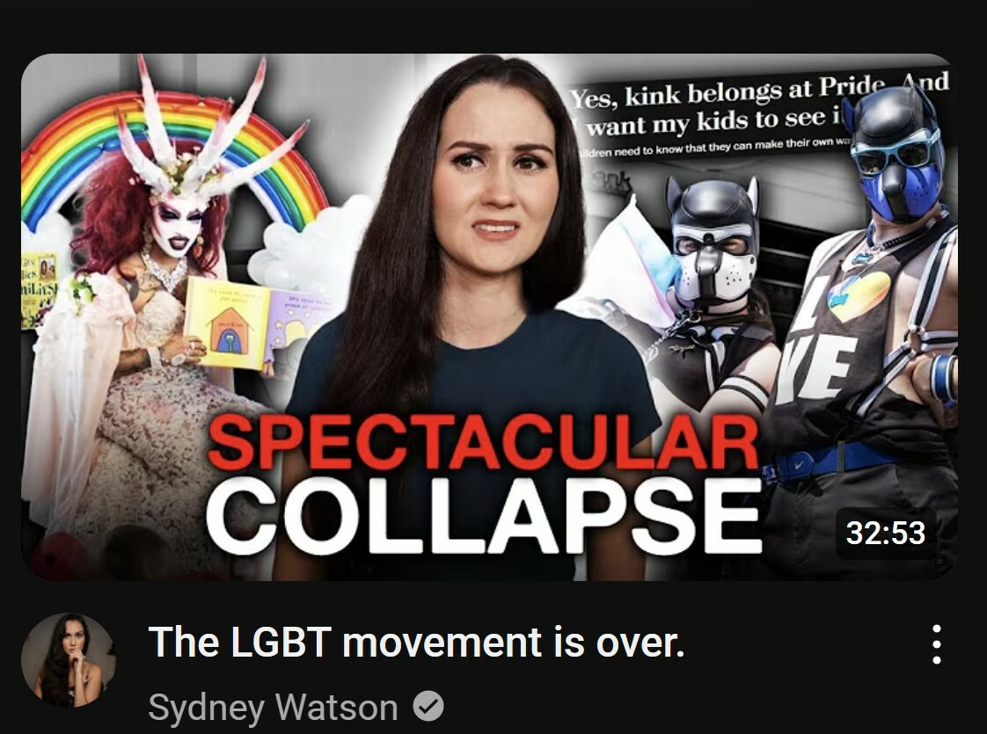Viewport: 987px width, 734px height.
Task: Visit the Sydney Watson channel name link
Action: (x=274, y=707)
